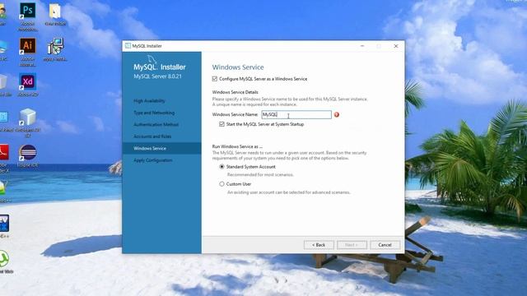Click the red error icon beside service name

pyautogui.click(x=337, y=115)
